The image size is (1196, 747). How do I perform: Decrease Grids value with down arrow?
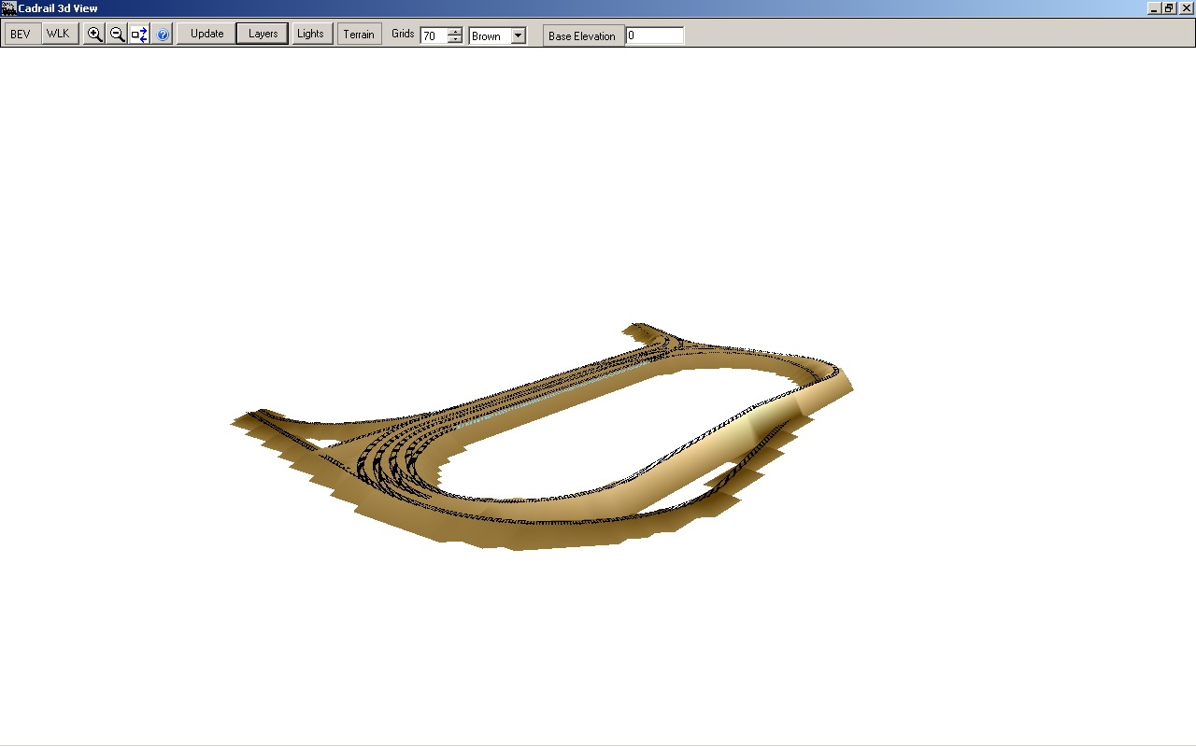[x=455, y=40]
